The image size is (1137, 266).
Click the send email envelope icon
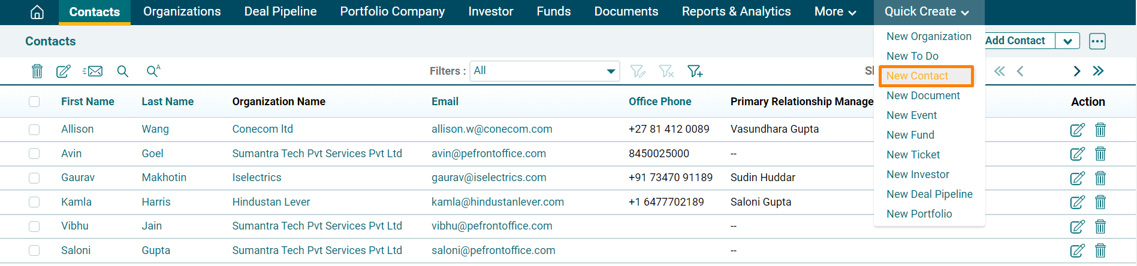[93, 71]
